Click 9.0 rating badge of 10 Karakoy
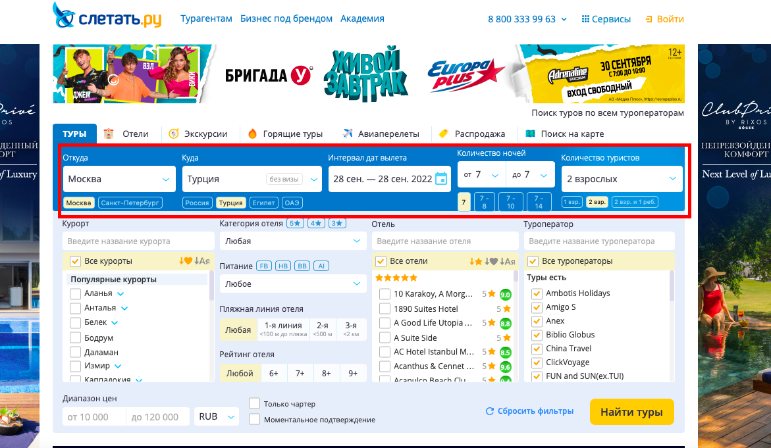 pyautogui.click(x=505, y=294)
